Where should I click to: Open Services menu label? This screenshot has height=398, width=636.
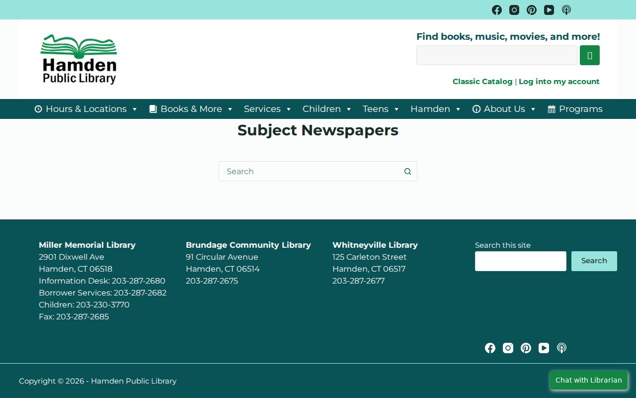[262, 109]
